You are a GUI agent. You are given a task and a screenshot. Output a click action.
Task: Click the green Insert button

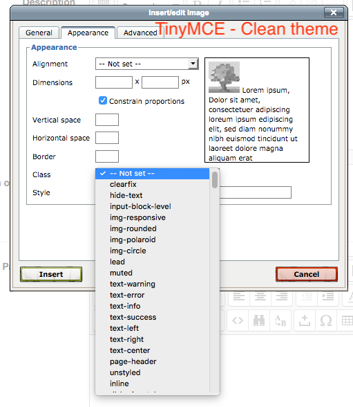coord(51,274)
